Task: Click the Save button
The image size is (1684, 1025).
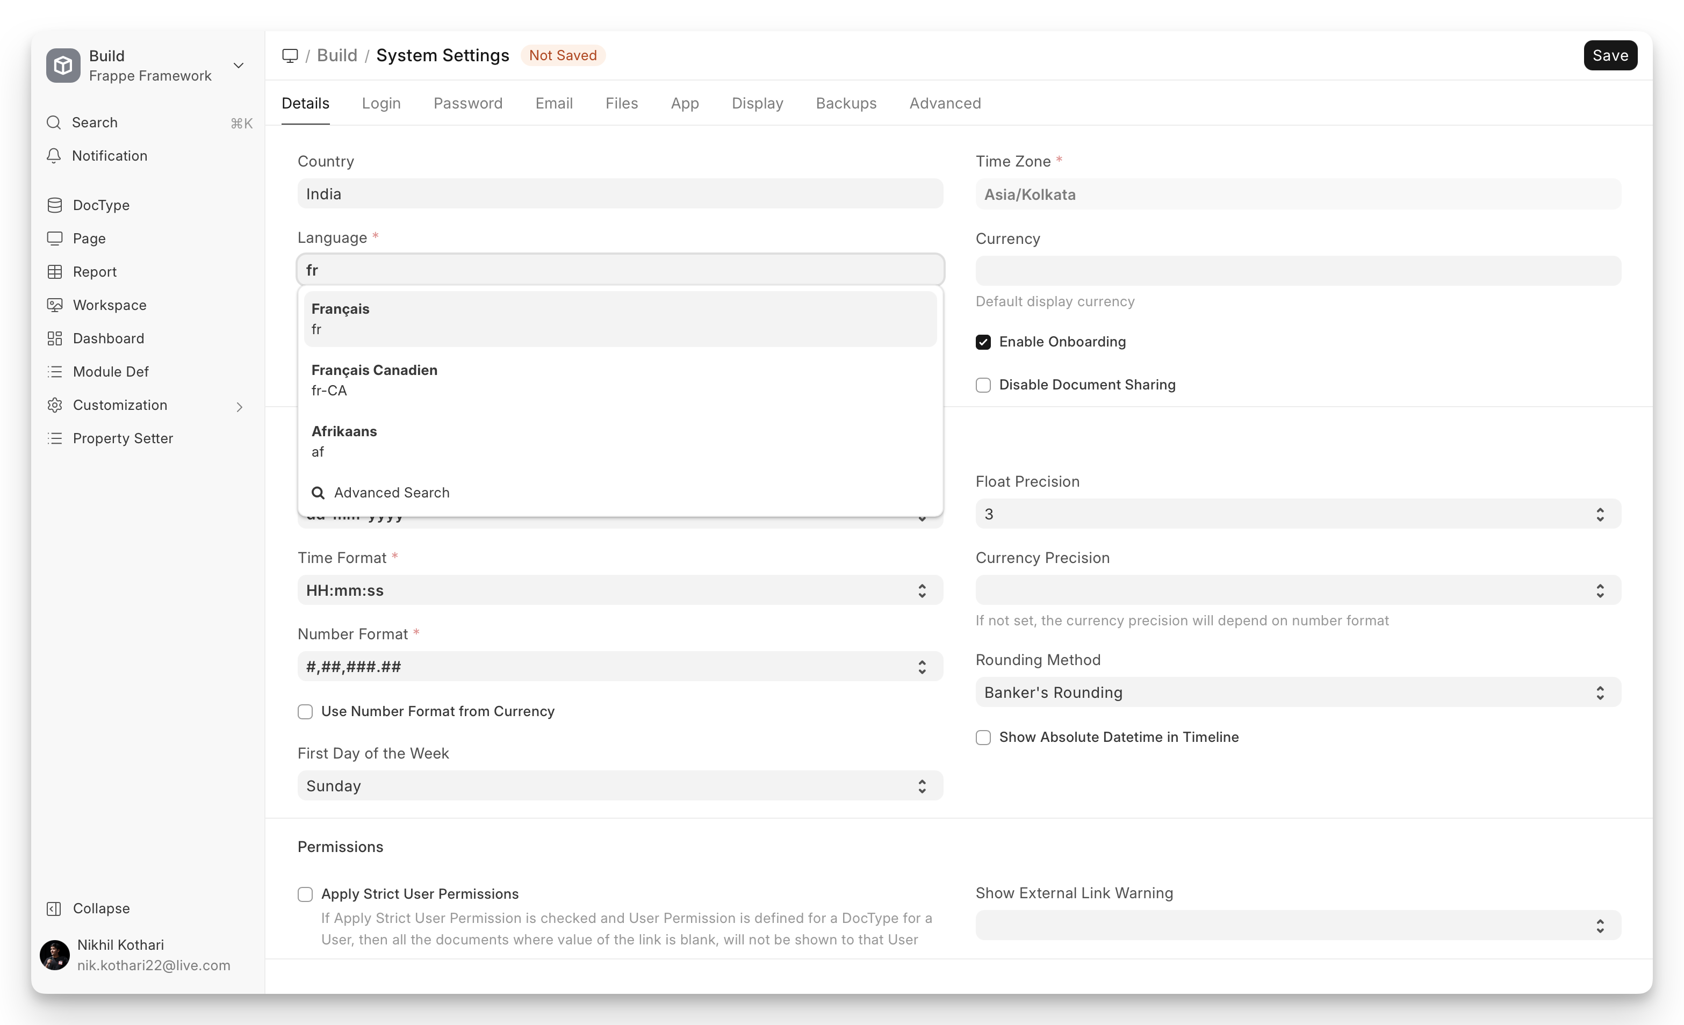Action: click(x=1609, y=55)
